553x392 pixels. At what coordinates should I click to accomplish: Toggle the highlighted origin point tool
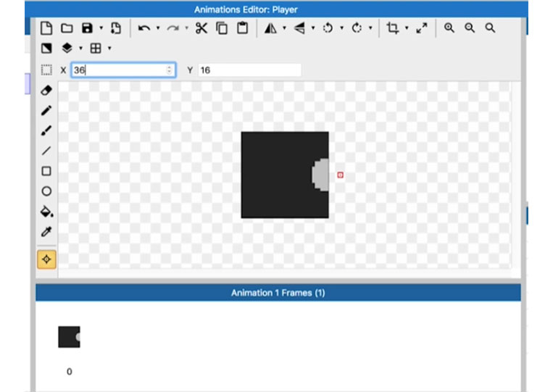pos(46,259)
